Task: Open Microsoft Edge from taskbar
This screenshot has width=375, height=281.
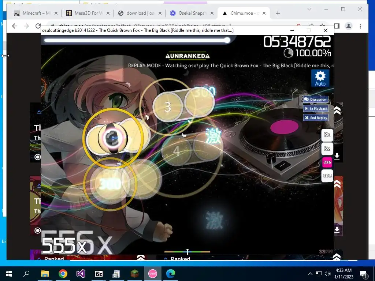Action: pyautogui.click(x=171, y=274)
